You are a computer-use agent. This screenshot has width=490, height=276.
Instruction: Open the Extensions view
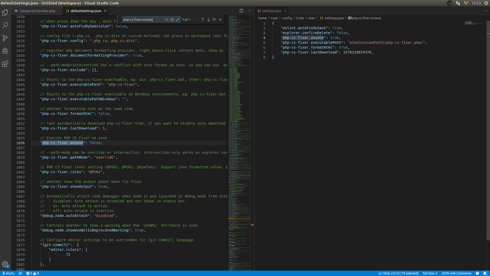point(5,64)
